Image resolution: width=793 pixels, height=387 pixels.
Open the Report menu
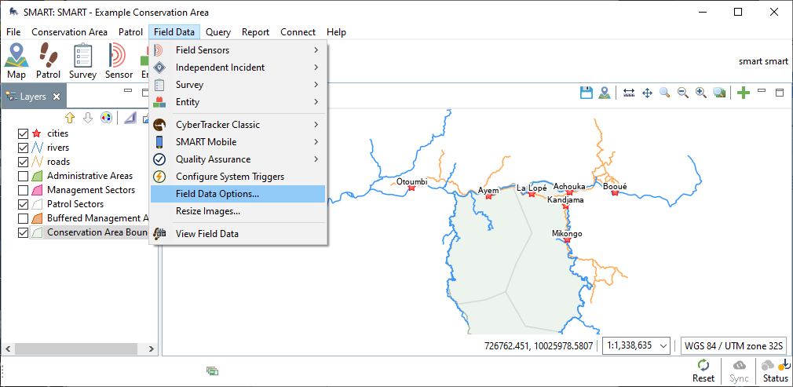(255, 32)
